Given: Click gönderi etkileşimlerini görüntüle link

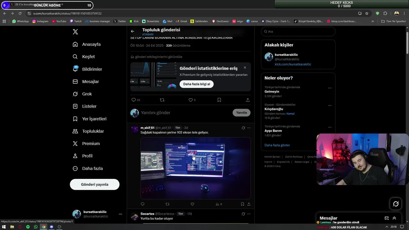Looking at the screenshot, I should pos(157,57).
